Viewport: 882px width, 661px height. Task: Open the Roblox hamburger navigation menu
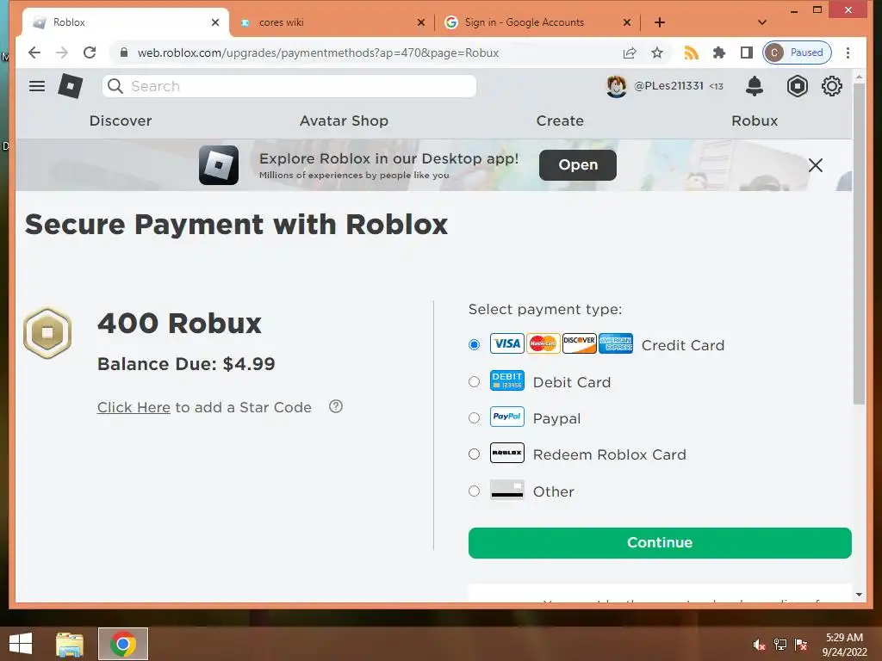(x=37, y=86)
